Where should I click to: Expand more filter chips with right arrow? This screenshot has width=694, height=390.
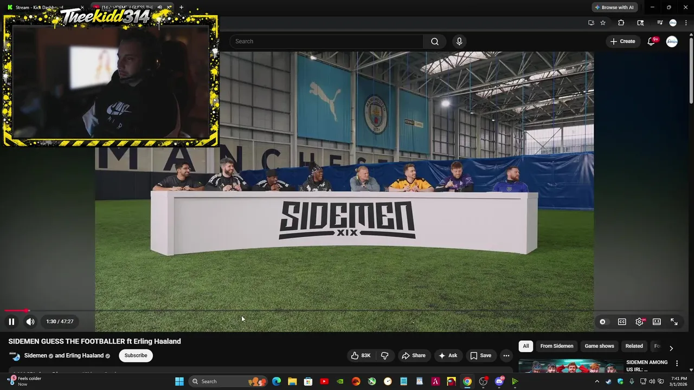[671, 348]
